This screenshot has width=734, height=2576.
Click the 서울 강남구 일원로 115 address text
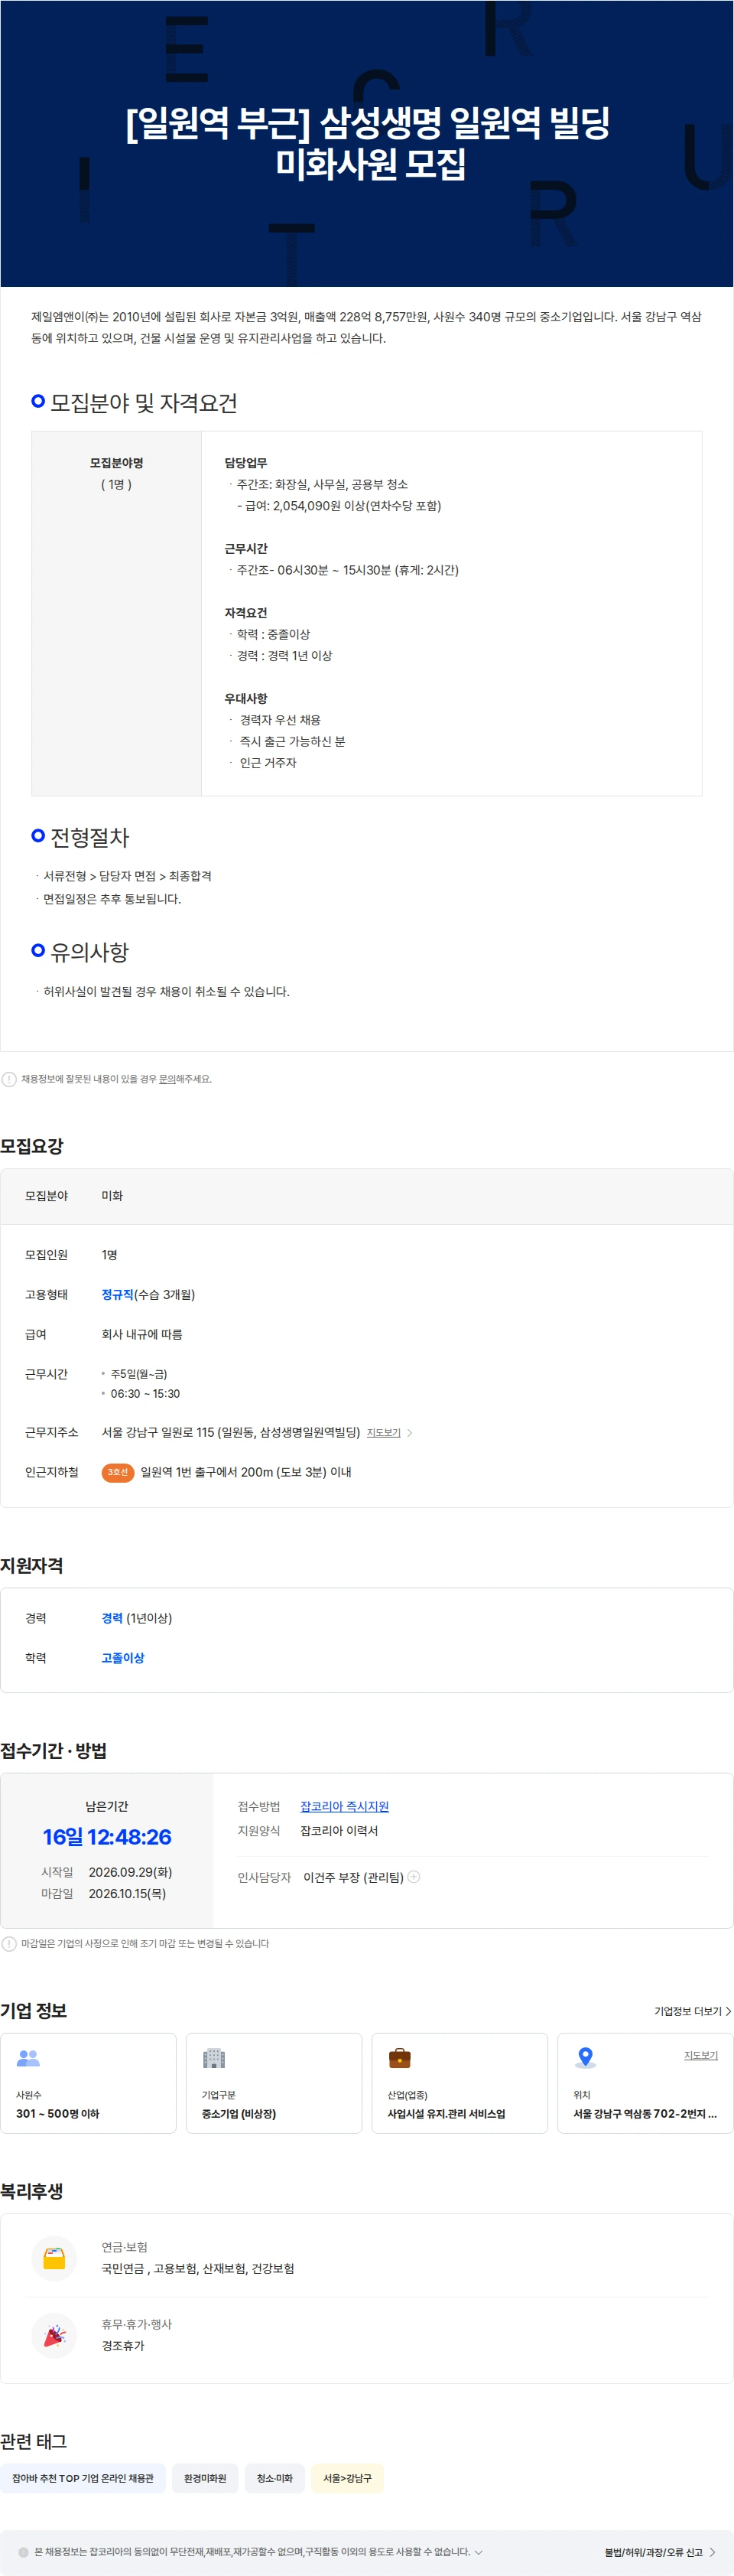pos(231,1433)
